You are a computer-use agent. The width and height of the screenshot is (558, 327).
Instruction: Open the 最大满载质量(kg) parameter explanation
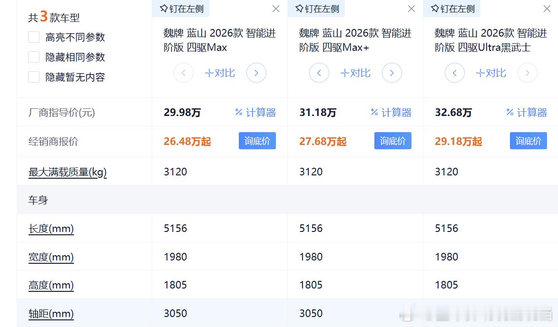point(68,172)
